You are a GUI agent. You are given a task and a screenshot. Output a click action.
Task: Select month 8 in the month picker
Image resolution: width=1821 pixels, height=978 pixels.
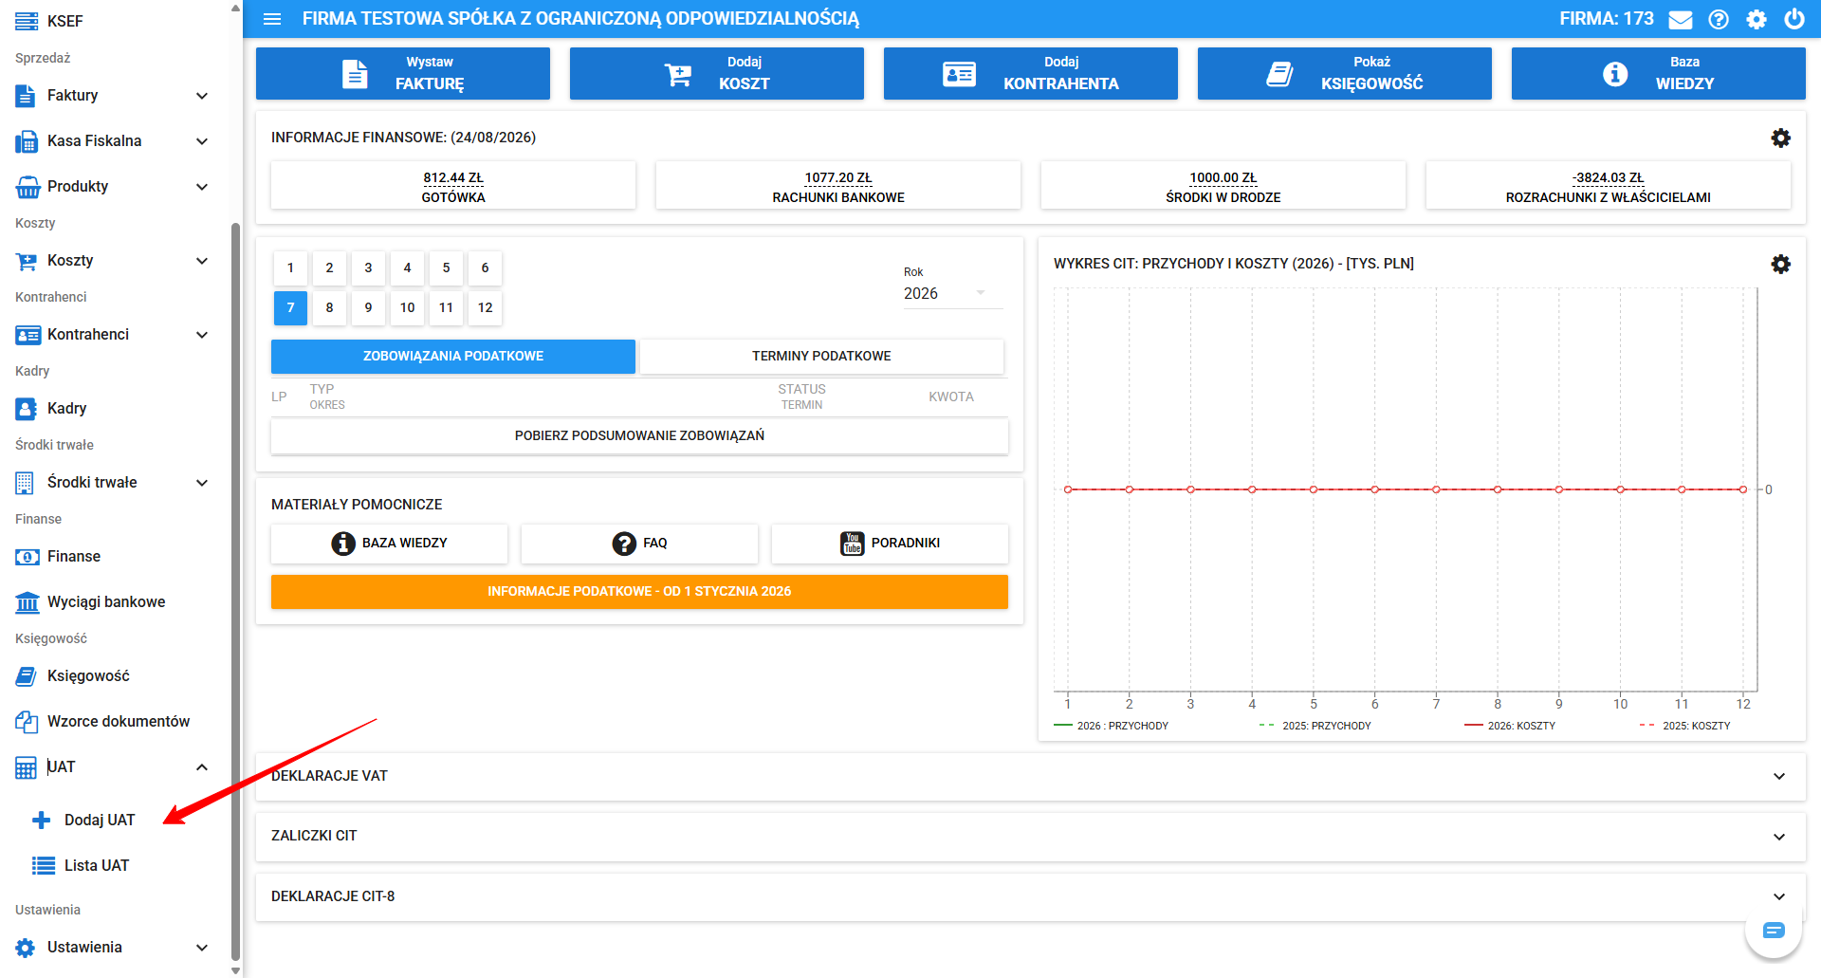(329, 307)
